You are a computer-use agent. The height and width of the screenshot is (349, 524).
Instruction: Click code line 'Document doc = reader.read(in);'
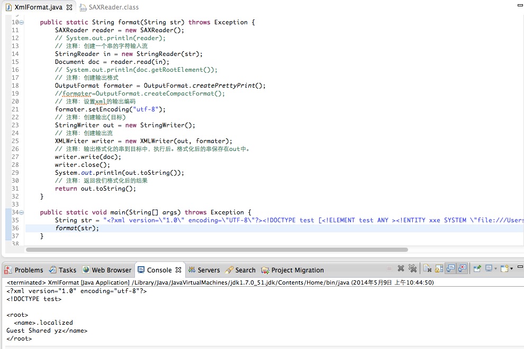pos(112,62)
